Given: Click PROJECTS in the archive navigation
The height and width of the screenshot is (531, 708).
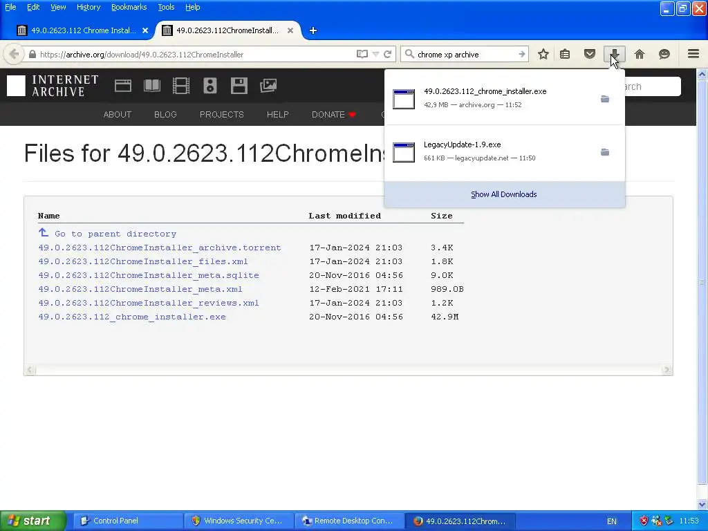Looking at the screenshot, I should coord(222,115).
